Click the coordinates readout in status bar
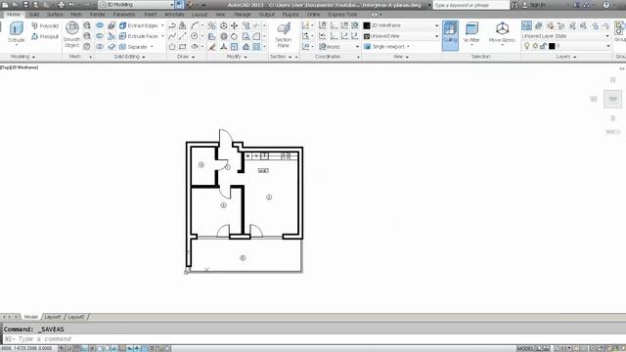The height and width of the screenshot is (352, 626). click(26, 348)
